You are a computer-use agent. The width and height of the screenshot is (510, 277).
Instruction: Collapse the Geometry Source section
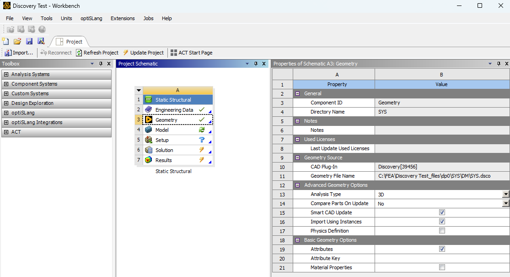(297, 158)
